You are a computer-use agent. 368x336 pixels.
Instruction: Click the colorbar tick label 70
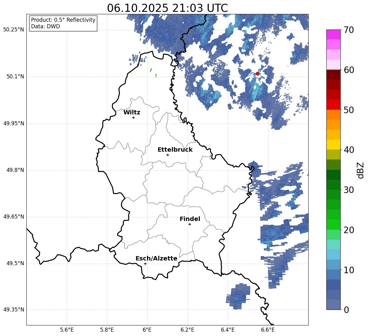[x=349, y=30]
